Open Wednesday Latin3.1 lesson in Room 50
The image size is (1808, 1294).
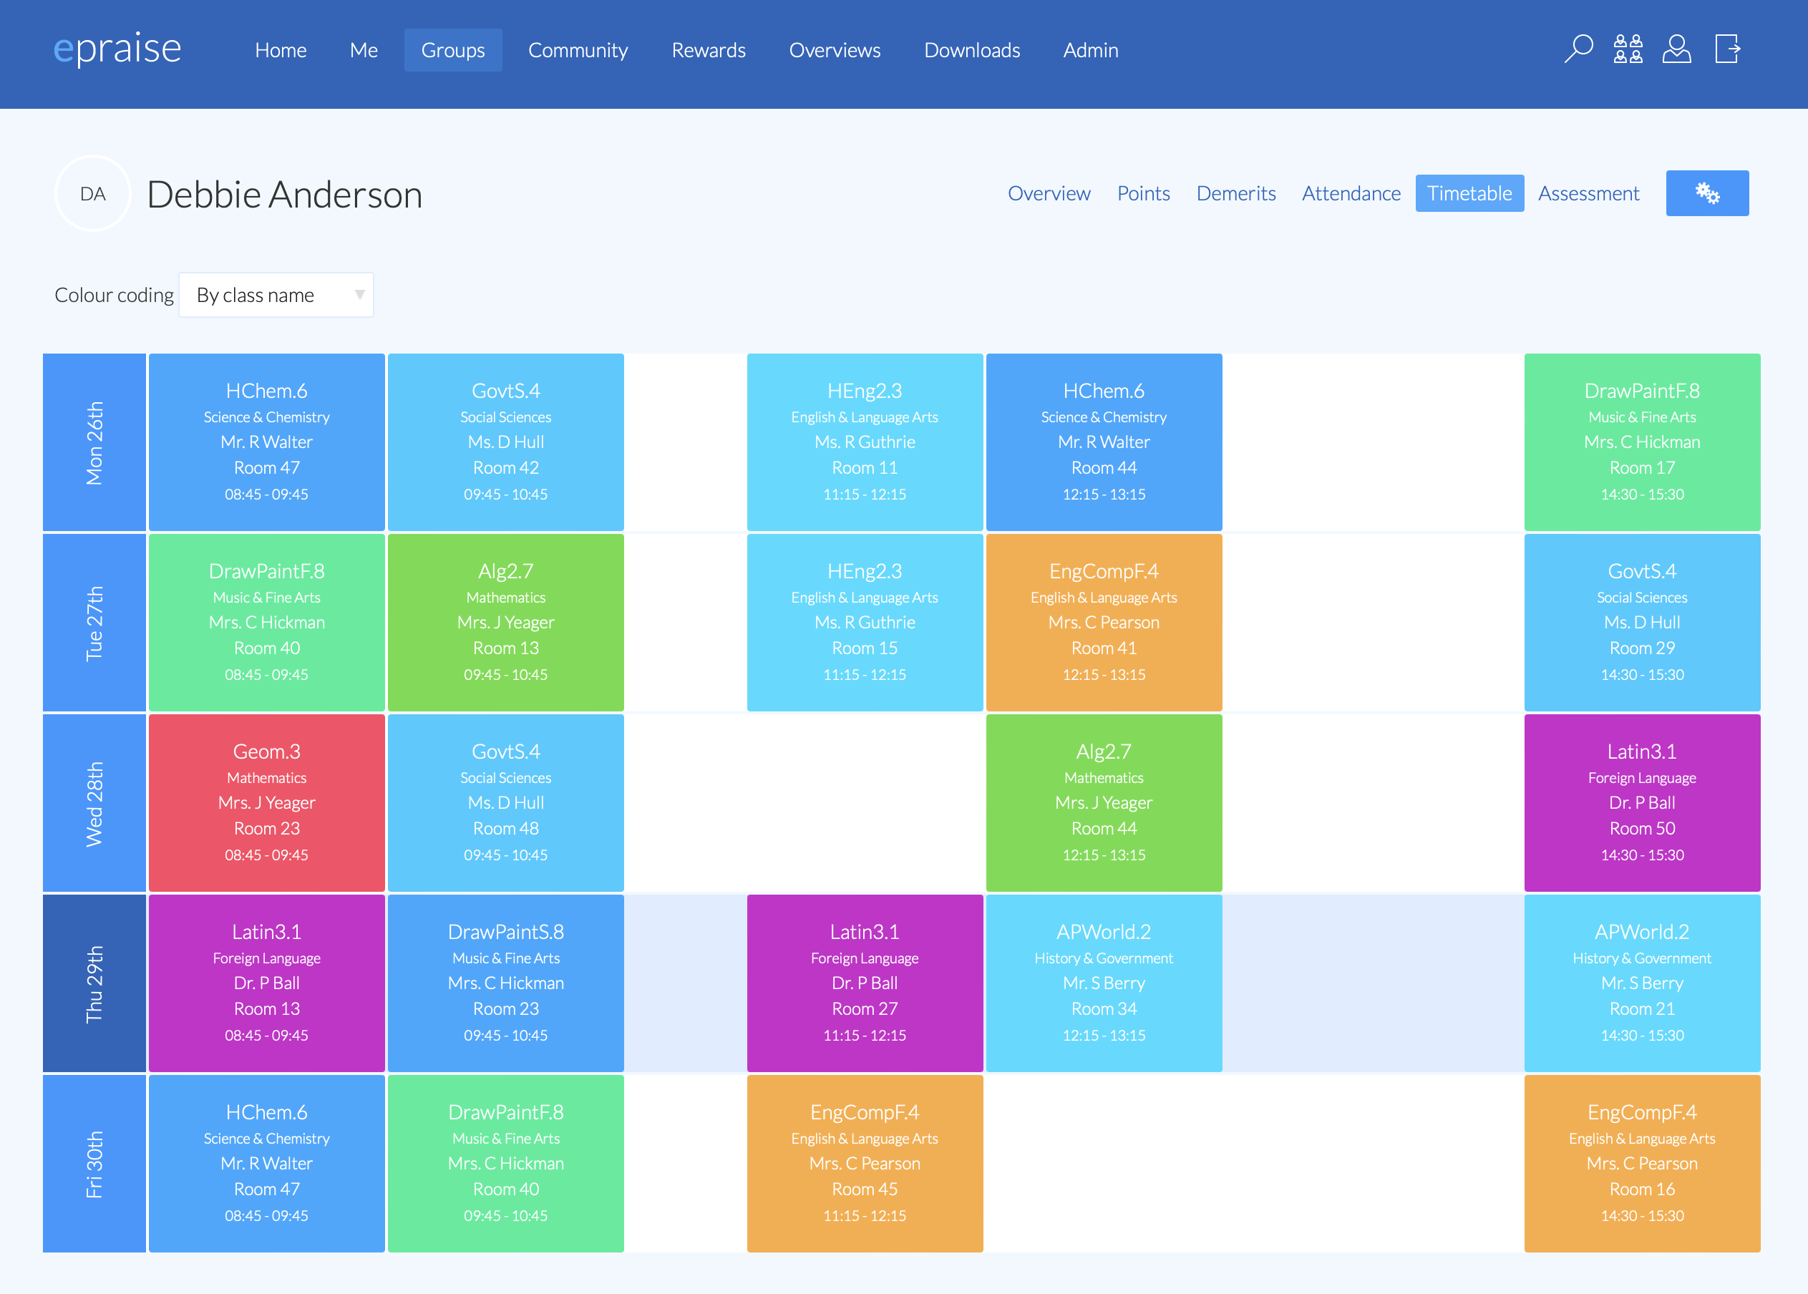coord(1642,803)
